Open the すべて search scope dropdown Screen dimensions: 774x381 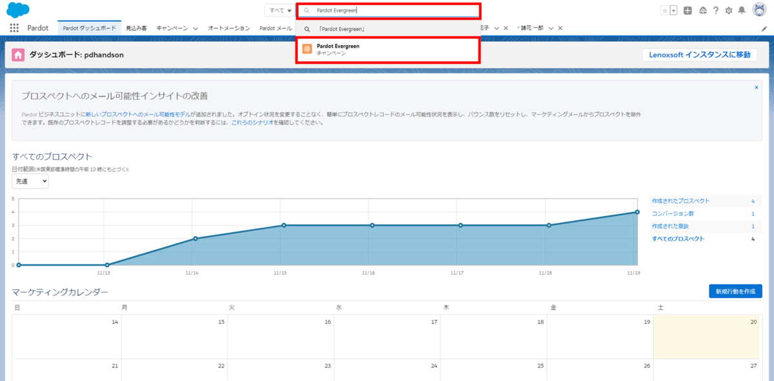tap(279, 10)
